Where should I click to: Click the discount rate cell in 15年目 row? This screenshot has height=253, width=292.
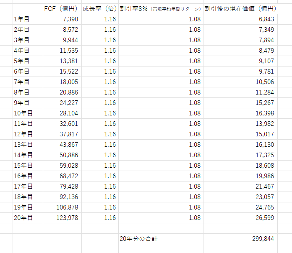(161, 166)
